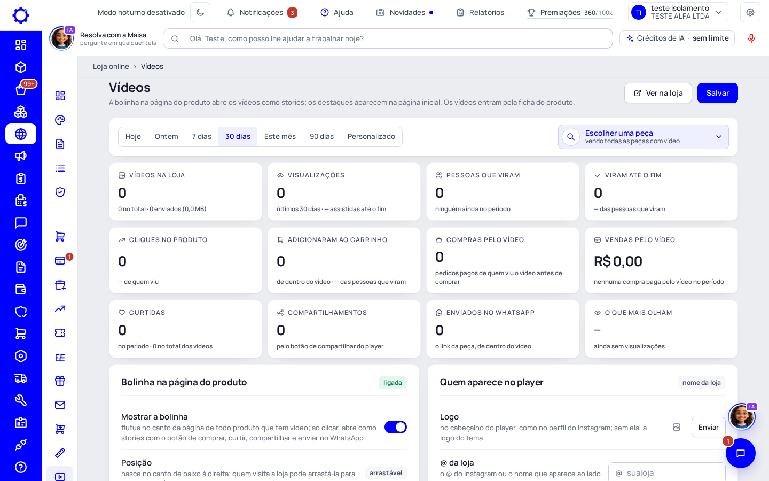
Task: Choose the Personalizado period tab
Action: [x=371, y=137]
